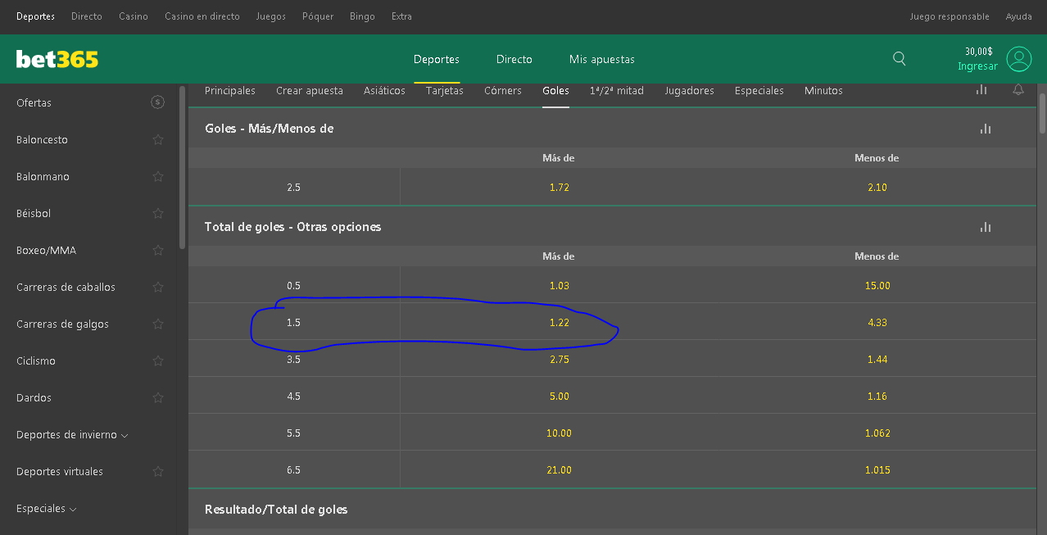The width and height of the screenshot is (1047, 535).
Task: Favorite Baloncesto with the star
Action: [158, 140]
